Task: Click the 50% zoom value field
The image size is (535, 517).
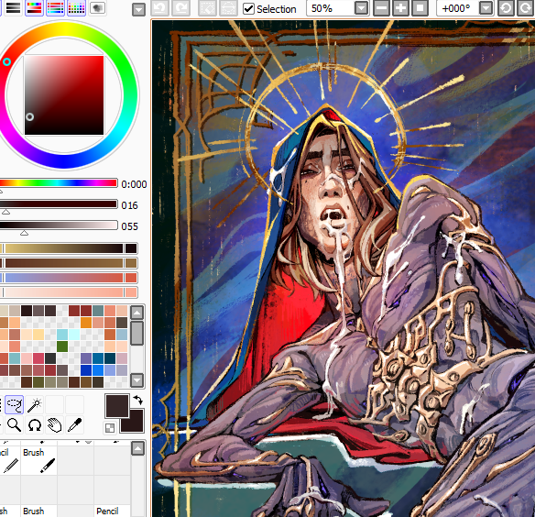Action: tap(331, 8)
